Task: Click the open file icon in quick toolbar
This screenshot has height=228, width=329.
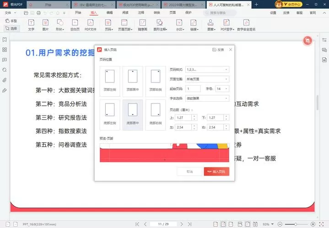Action: (x=26, y=13)
